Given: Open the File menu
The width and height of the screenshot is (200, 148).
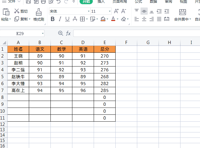Looking at the screenshot, I should 11,1.
